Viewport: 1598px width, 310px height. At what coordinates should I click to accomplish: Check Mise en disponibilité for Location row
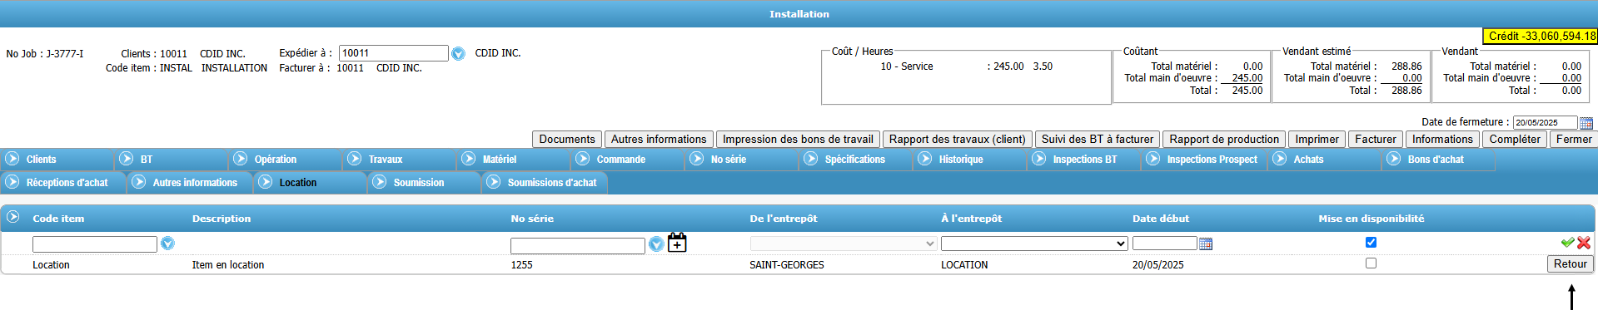point(1371,263)
